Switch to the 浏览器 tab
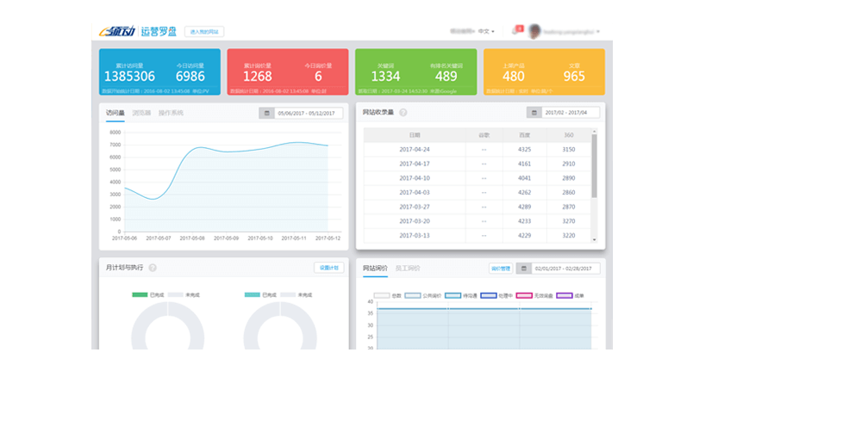Image resolution: width=849 pixels, height=433 pixels. click(141, 113)
